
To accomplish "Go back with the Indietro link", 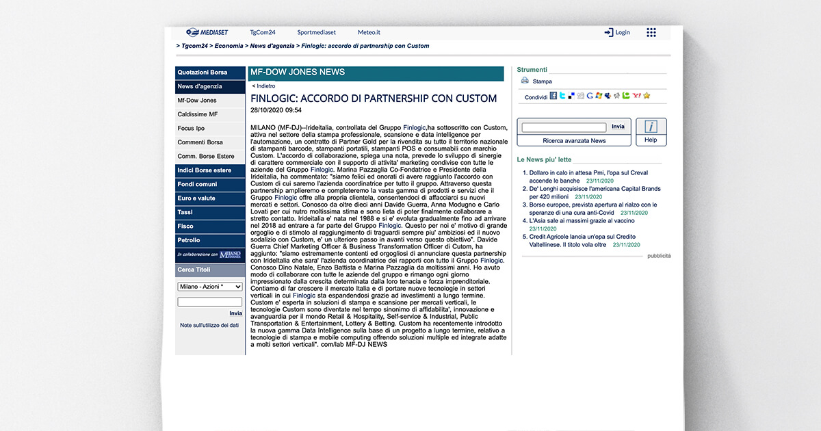I will pos(264,86).
